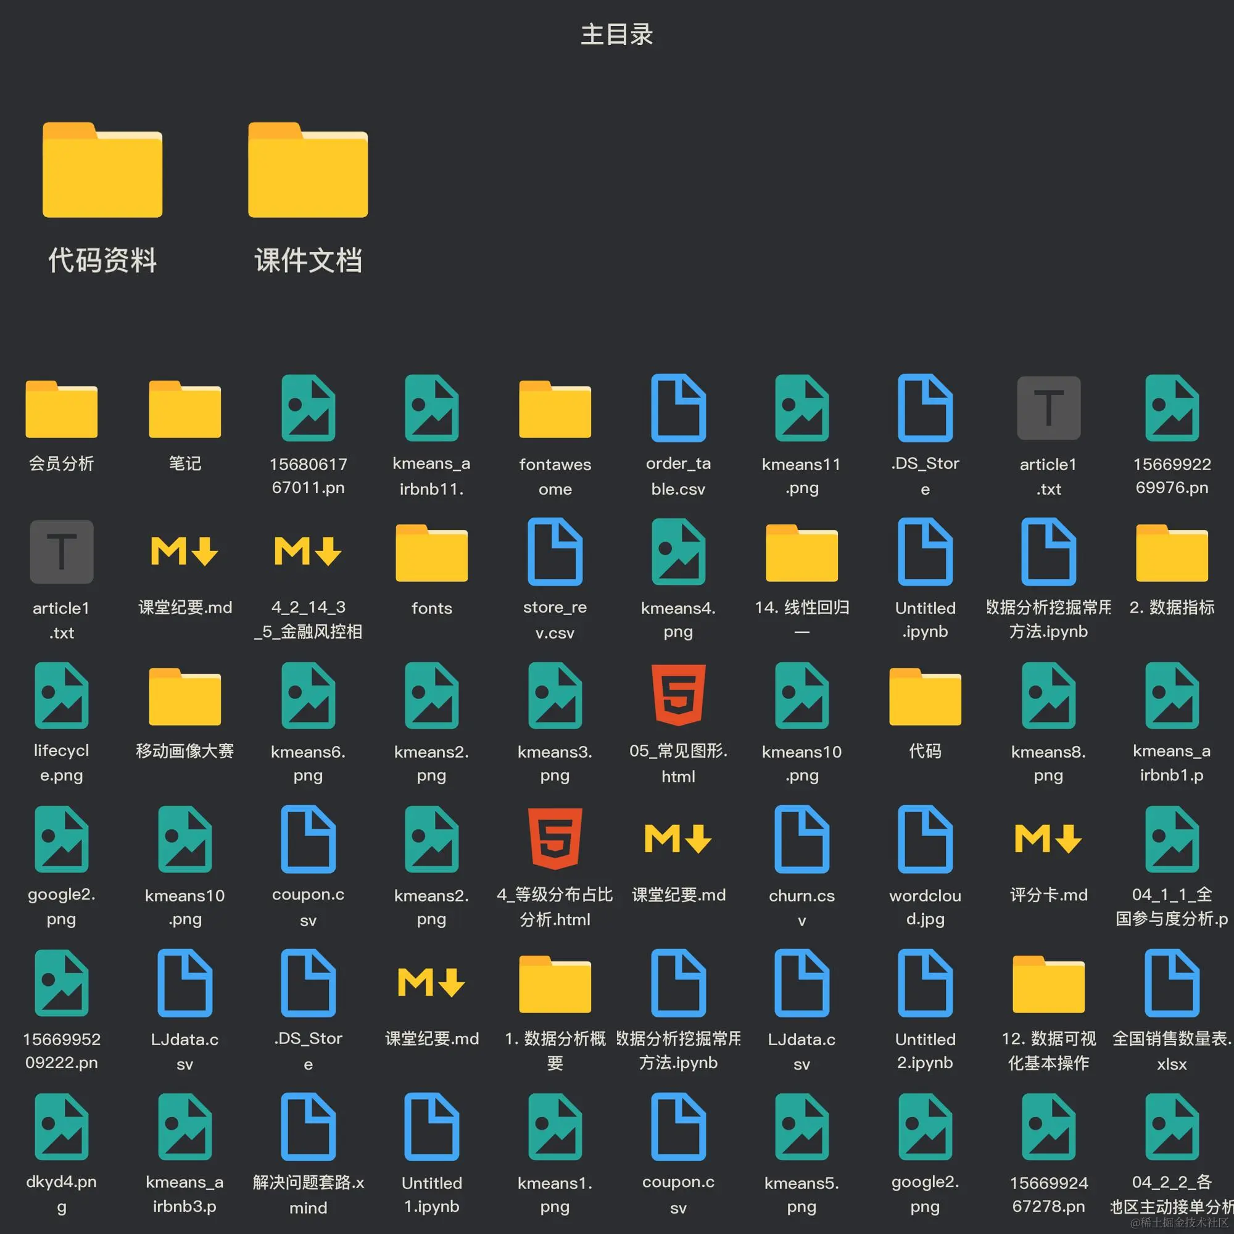
Task: Open the 代码资料 folder
Action: point(102,170)
